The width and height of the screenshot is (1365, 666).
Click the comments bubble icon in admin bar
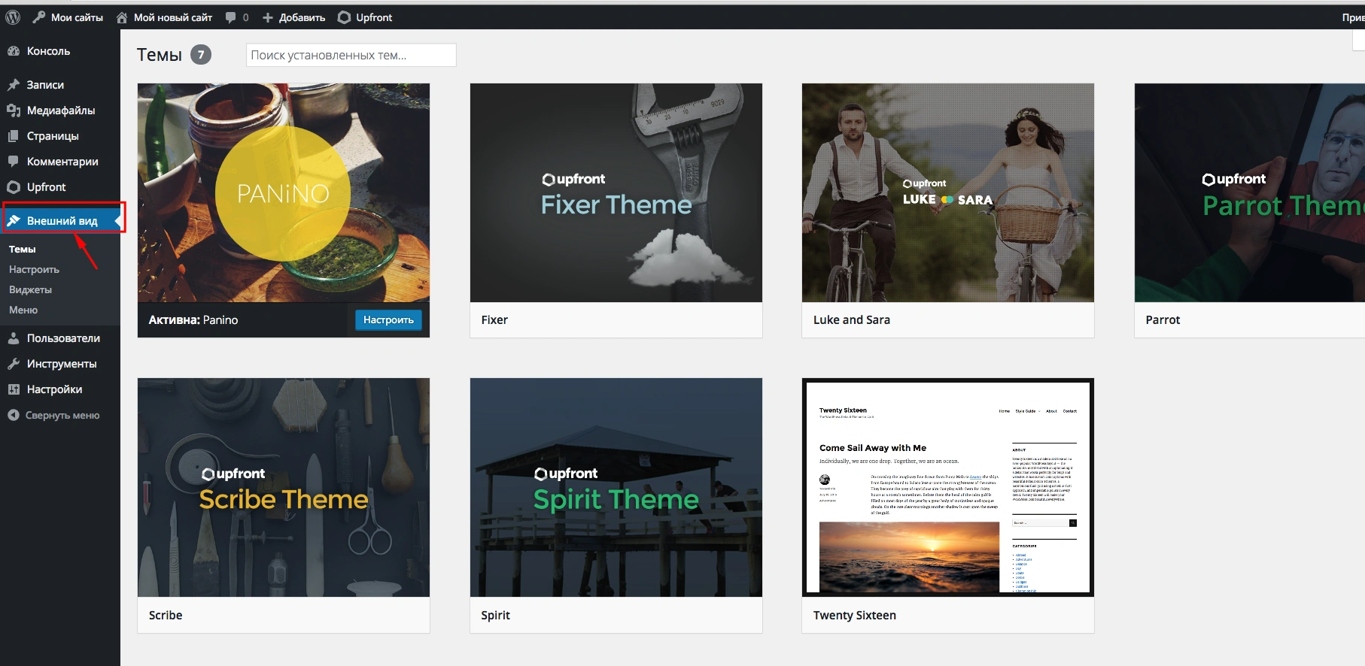point(231,17)
